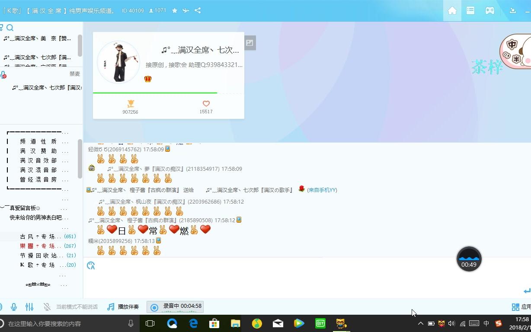Toggle the 录音中 recording button

tap(175, 307)
